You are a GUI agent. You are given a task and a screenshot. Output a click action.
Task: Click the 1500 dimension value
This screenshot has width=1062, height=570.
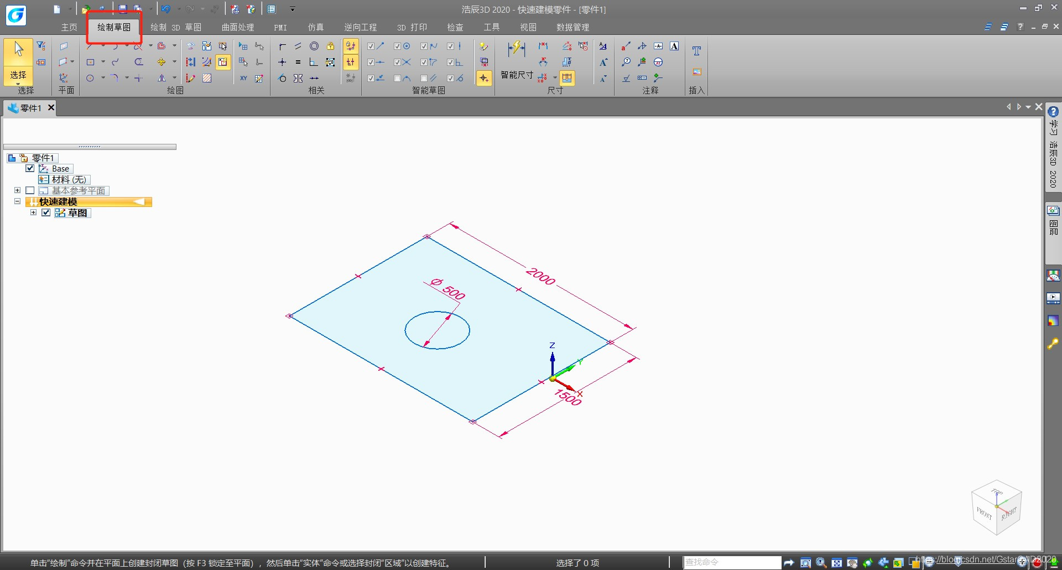pos(568,397)
